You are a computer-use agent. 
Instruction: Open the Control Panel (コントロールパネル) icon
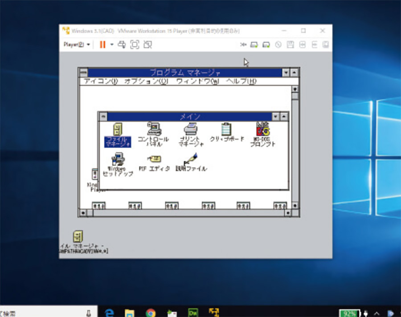[153, 129]
